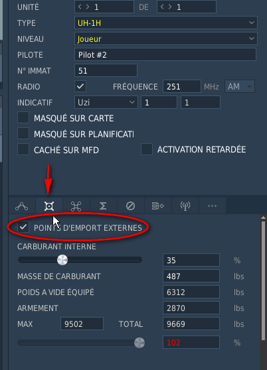
Task: Open the aircraft additional properties list icon
Action: [157, 206]
